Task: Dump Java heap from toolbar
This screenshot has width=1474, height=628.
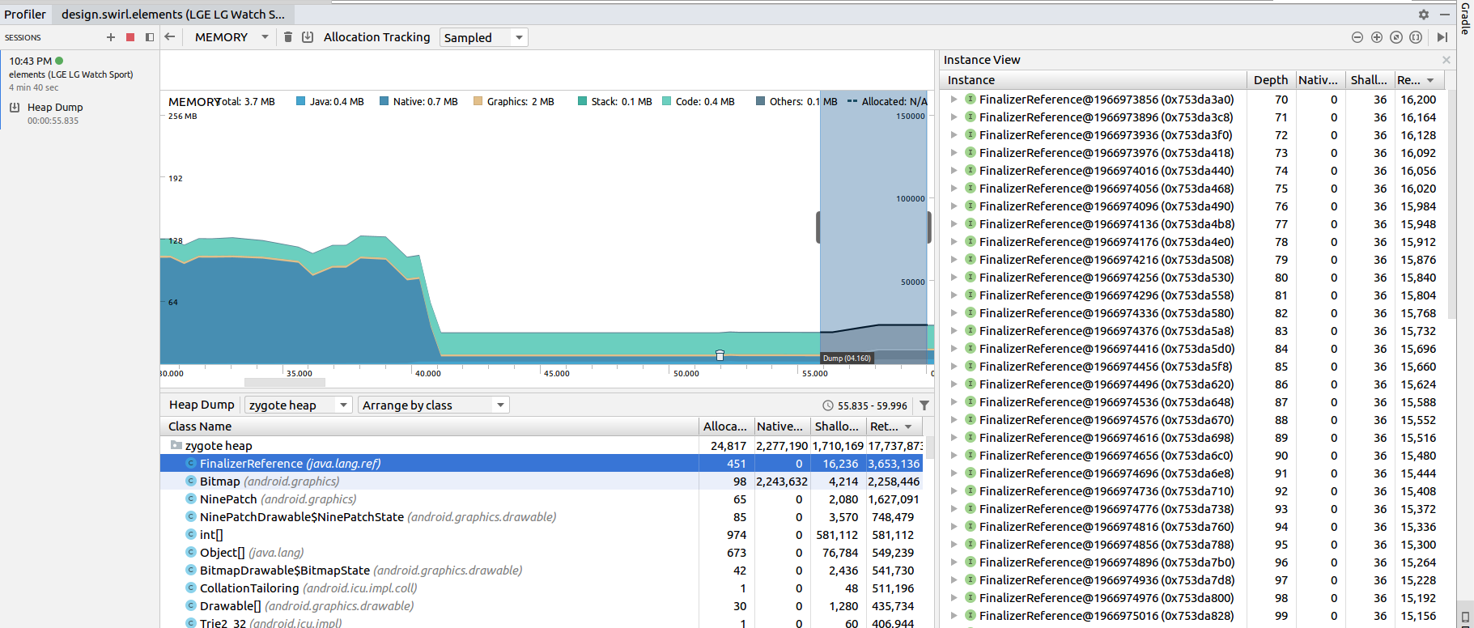Action: [x=308, y=37]
